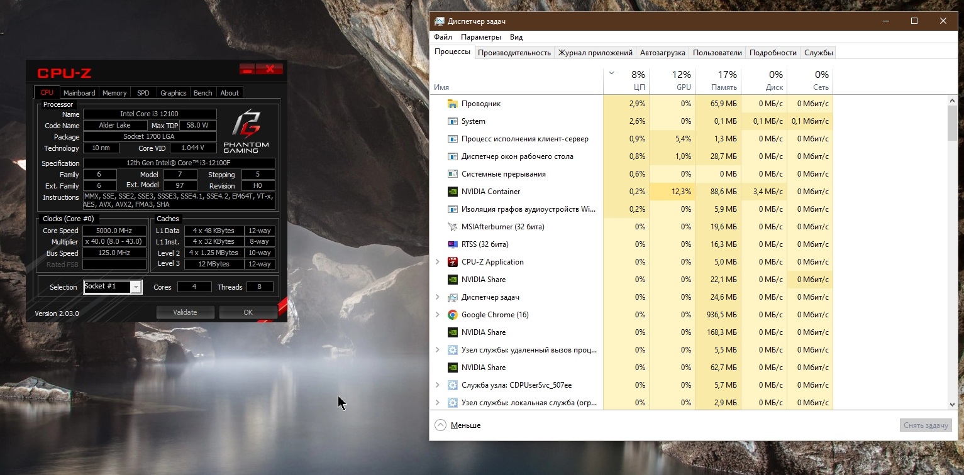Click the Меньше collapse arrow icon
964x475 pixels.
point(440,425)
